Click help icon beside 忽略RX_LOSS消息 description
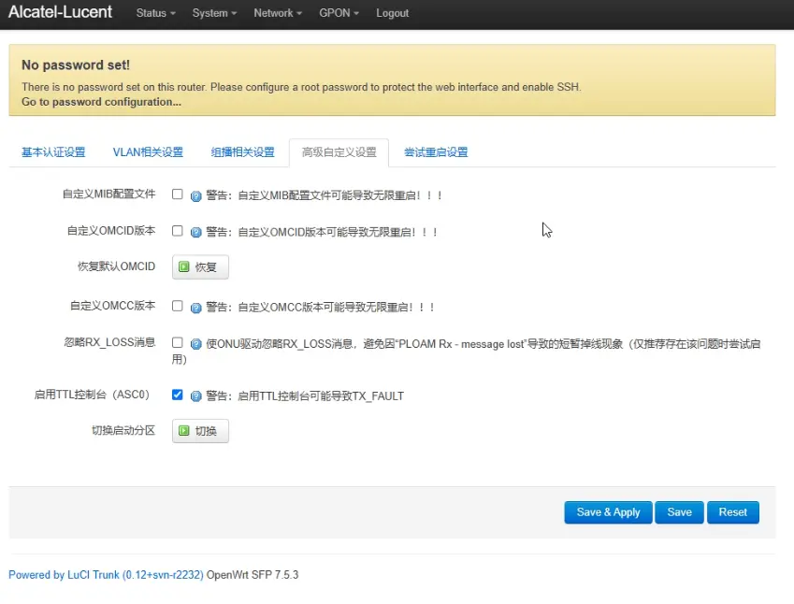Screen dimensions: 794x604 (196, 344)
